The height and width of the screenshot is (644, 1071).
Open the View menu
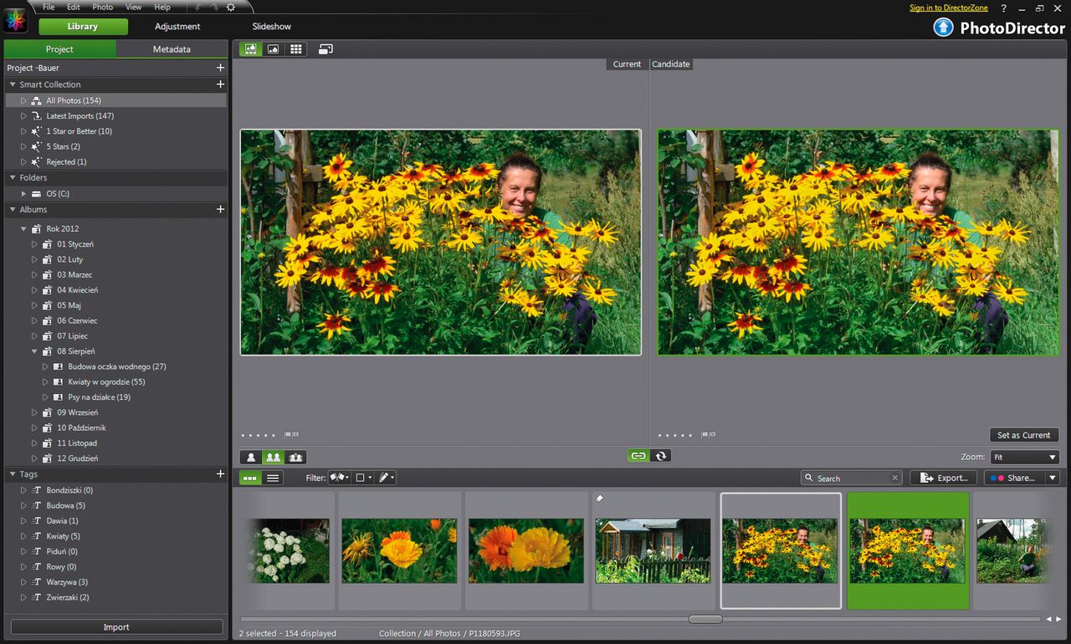click(133, 7)
